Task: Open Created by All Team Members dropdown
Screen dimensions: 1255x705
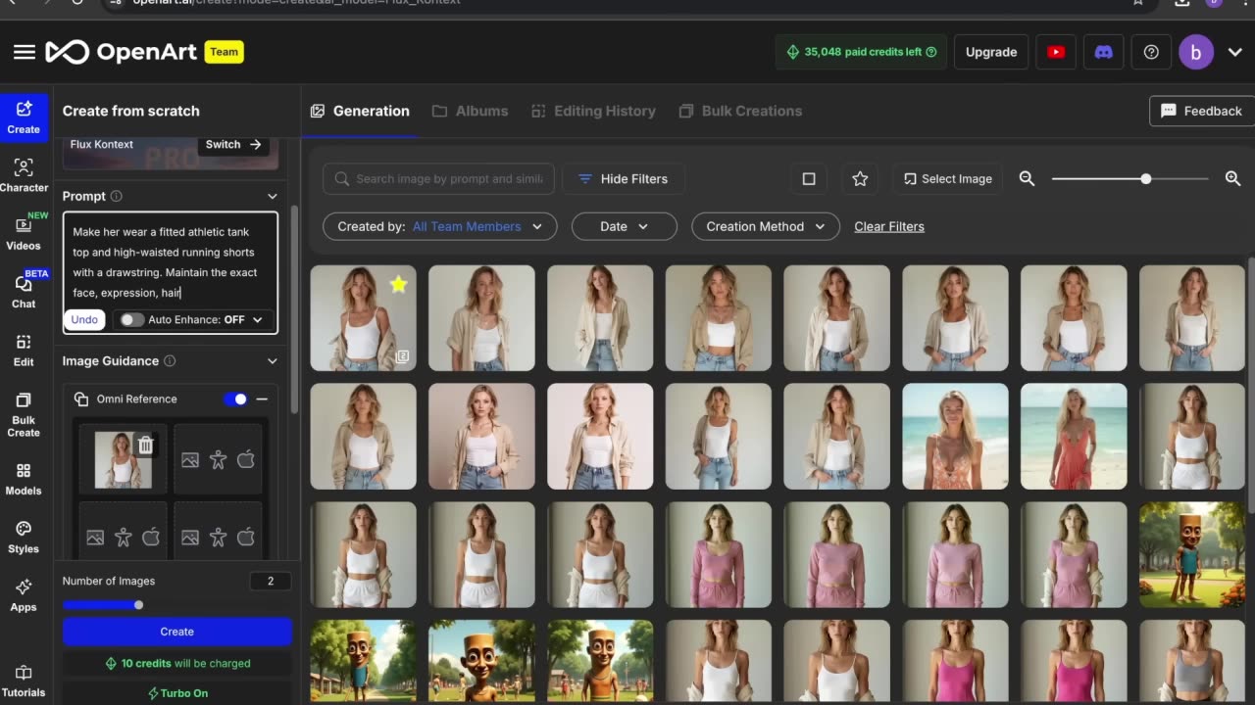Action: click(x=440, y=226)
